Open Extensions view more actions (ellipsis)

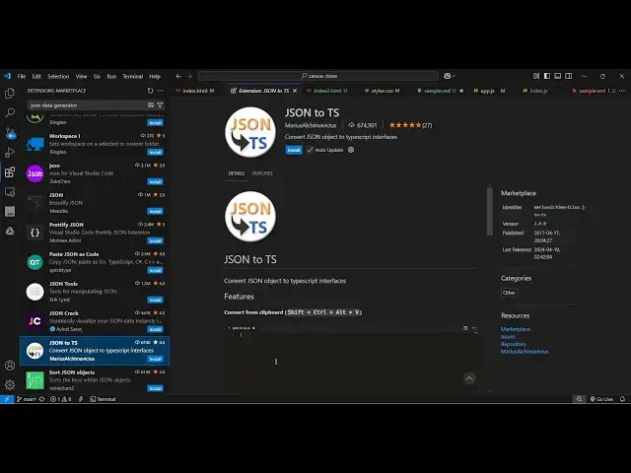(x=161, y=91)
